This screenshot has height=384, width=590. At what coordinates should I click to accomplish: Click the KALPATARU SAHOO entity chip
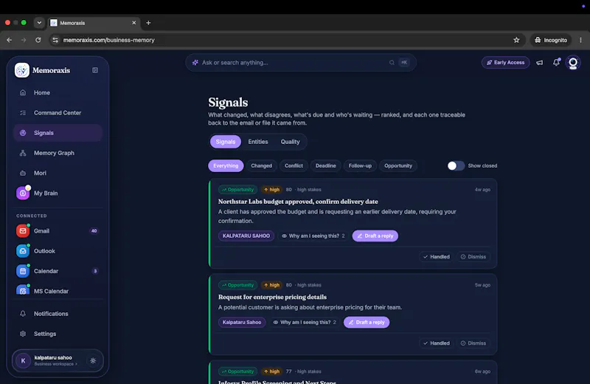click(x=246, y=236)
